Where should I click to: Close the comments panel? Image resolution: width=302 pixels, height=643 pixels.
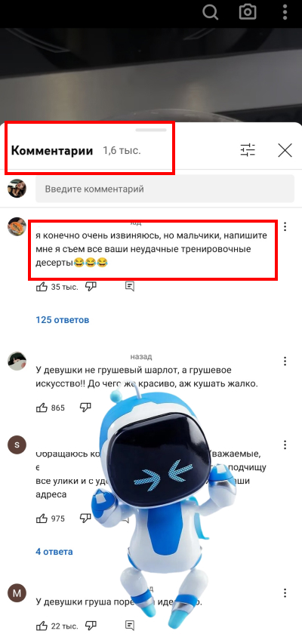(x=285, y=150)
